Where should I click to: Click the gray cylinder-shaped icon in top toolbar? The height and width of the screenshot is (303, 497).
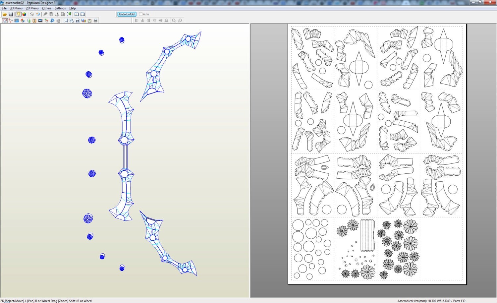point(51,14)
